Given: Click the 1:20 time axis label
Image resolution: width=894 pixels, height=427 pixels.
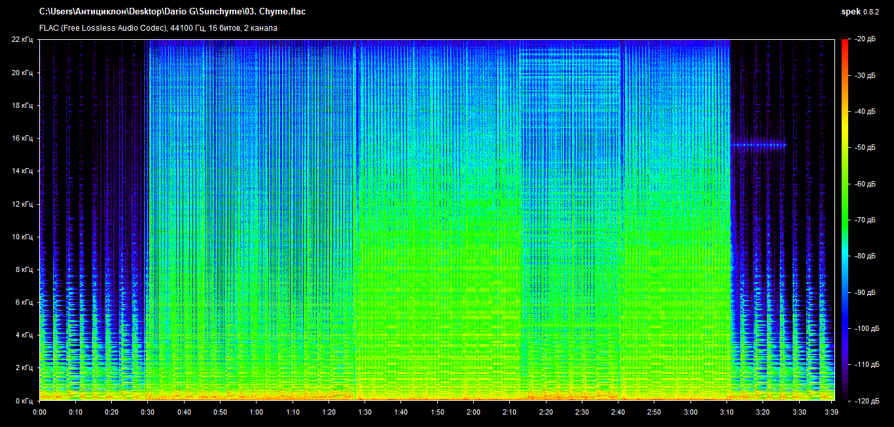Looking at the screenshot, I should click(x=329, y=413).
